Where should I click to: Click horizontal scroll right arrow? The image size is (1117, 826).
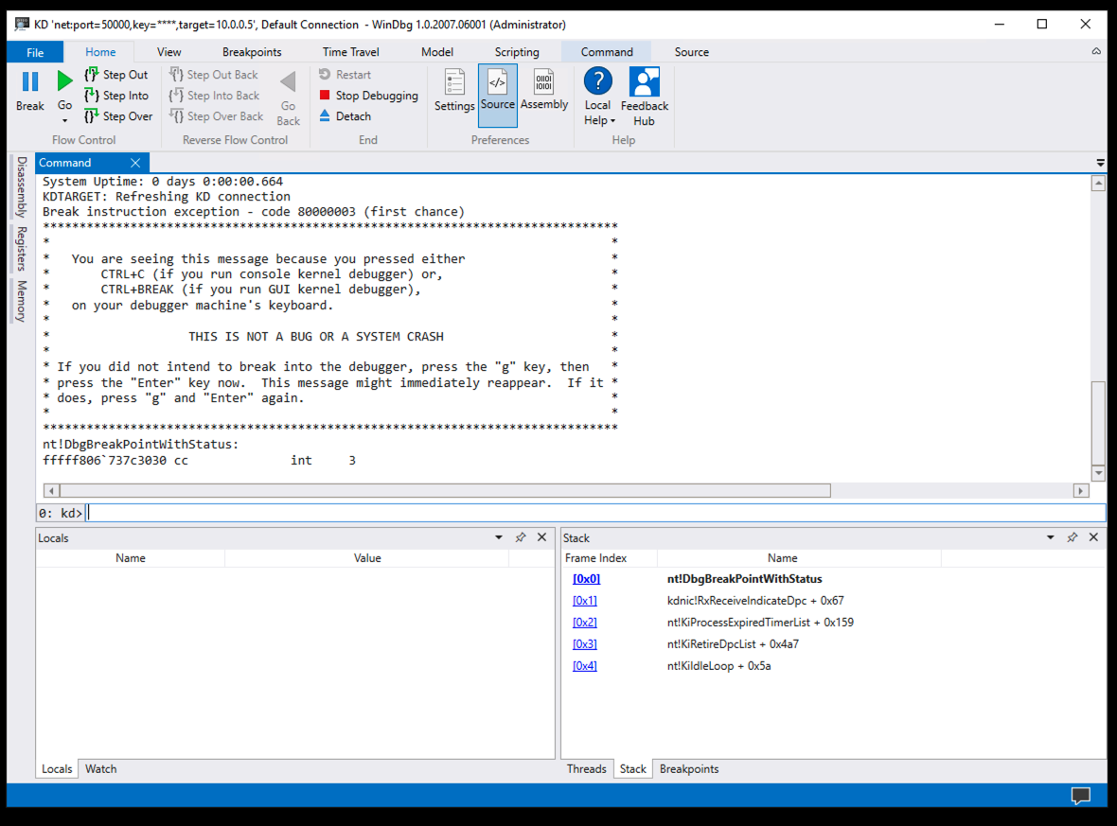1081,491
